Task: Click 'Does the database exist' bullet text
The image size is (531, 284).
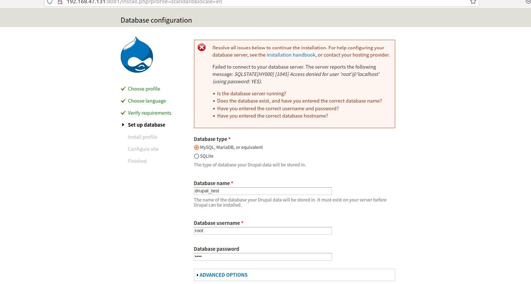Action: point(299,101)
